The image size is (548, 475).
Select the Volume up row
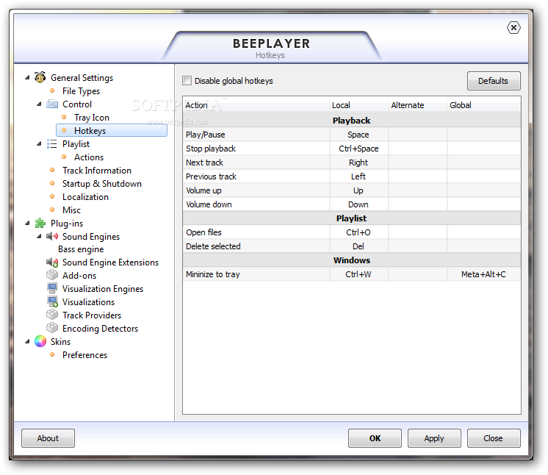coord(352,190)
